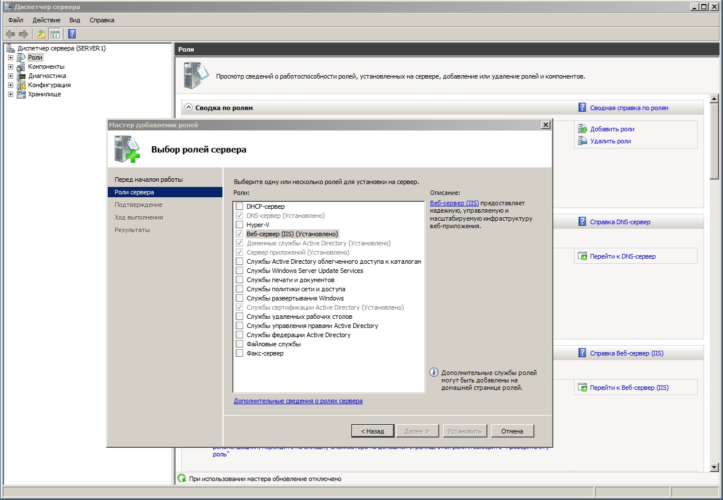Click main pane scrollbar down arrow

point(714,467)
